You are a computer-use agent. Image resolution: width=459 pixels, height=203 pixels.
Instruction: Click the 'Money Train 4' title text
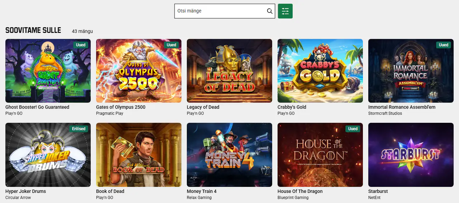(x=202, y=191)
